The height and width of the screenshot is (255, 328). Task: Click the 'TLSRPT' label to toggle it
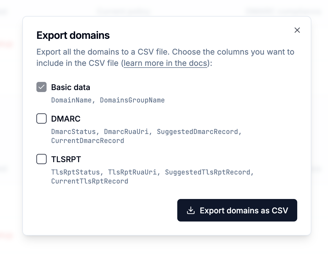click(66, 159)
